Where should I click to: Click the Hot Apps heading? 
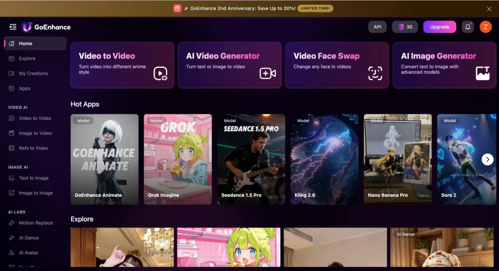(x=85, y=104)
